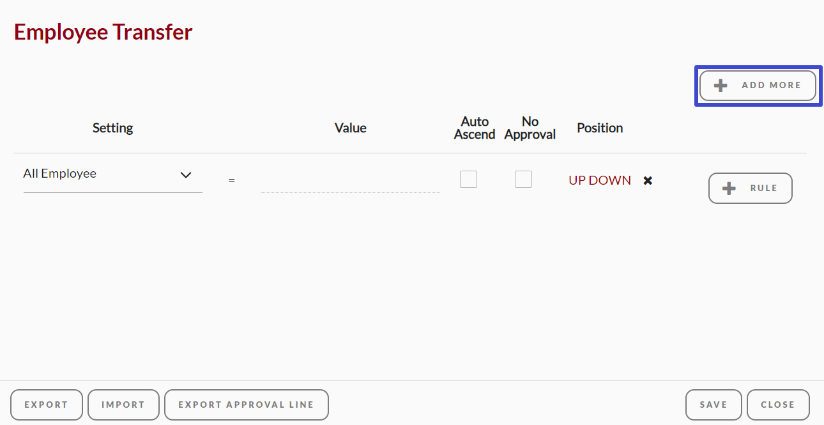Click the Value column header
Viewport: 824px width, 425px height.
350,128
